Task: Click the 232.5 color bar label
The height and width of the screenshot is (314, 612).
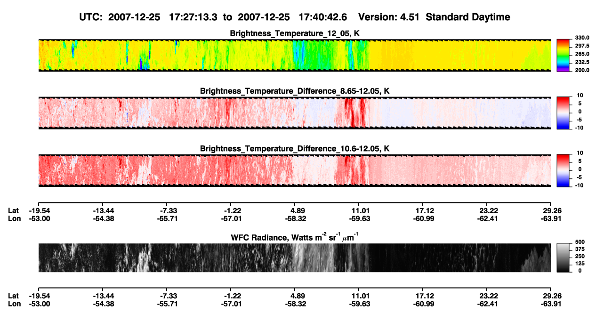Action: click(x=582, y=62)
